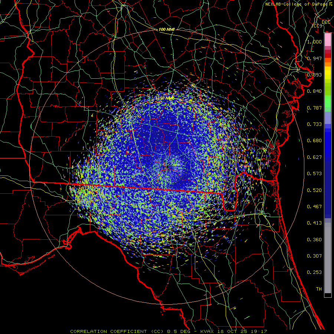Click the 0.520 legend value
This screenshot has width=334, height=334.
point(314,190)
